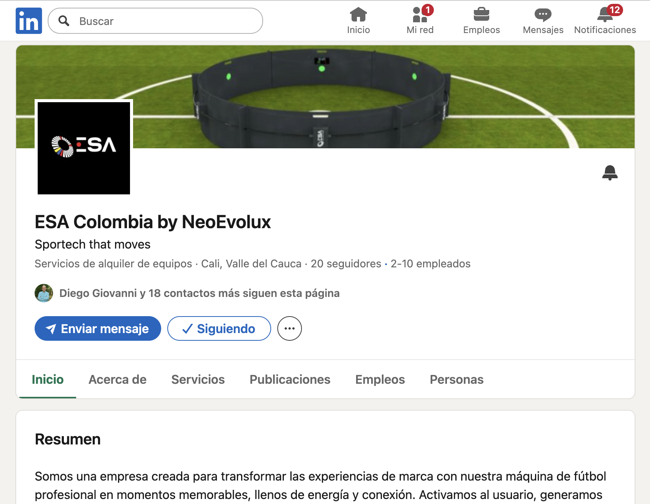The image size is (650, 504).
Task: Click the search magnifier icon
Action: point(64,21)
